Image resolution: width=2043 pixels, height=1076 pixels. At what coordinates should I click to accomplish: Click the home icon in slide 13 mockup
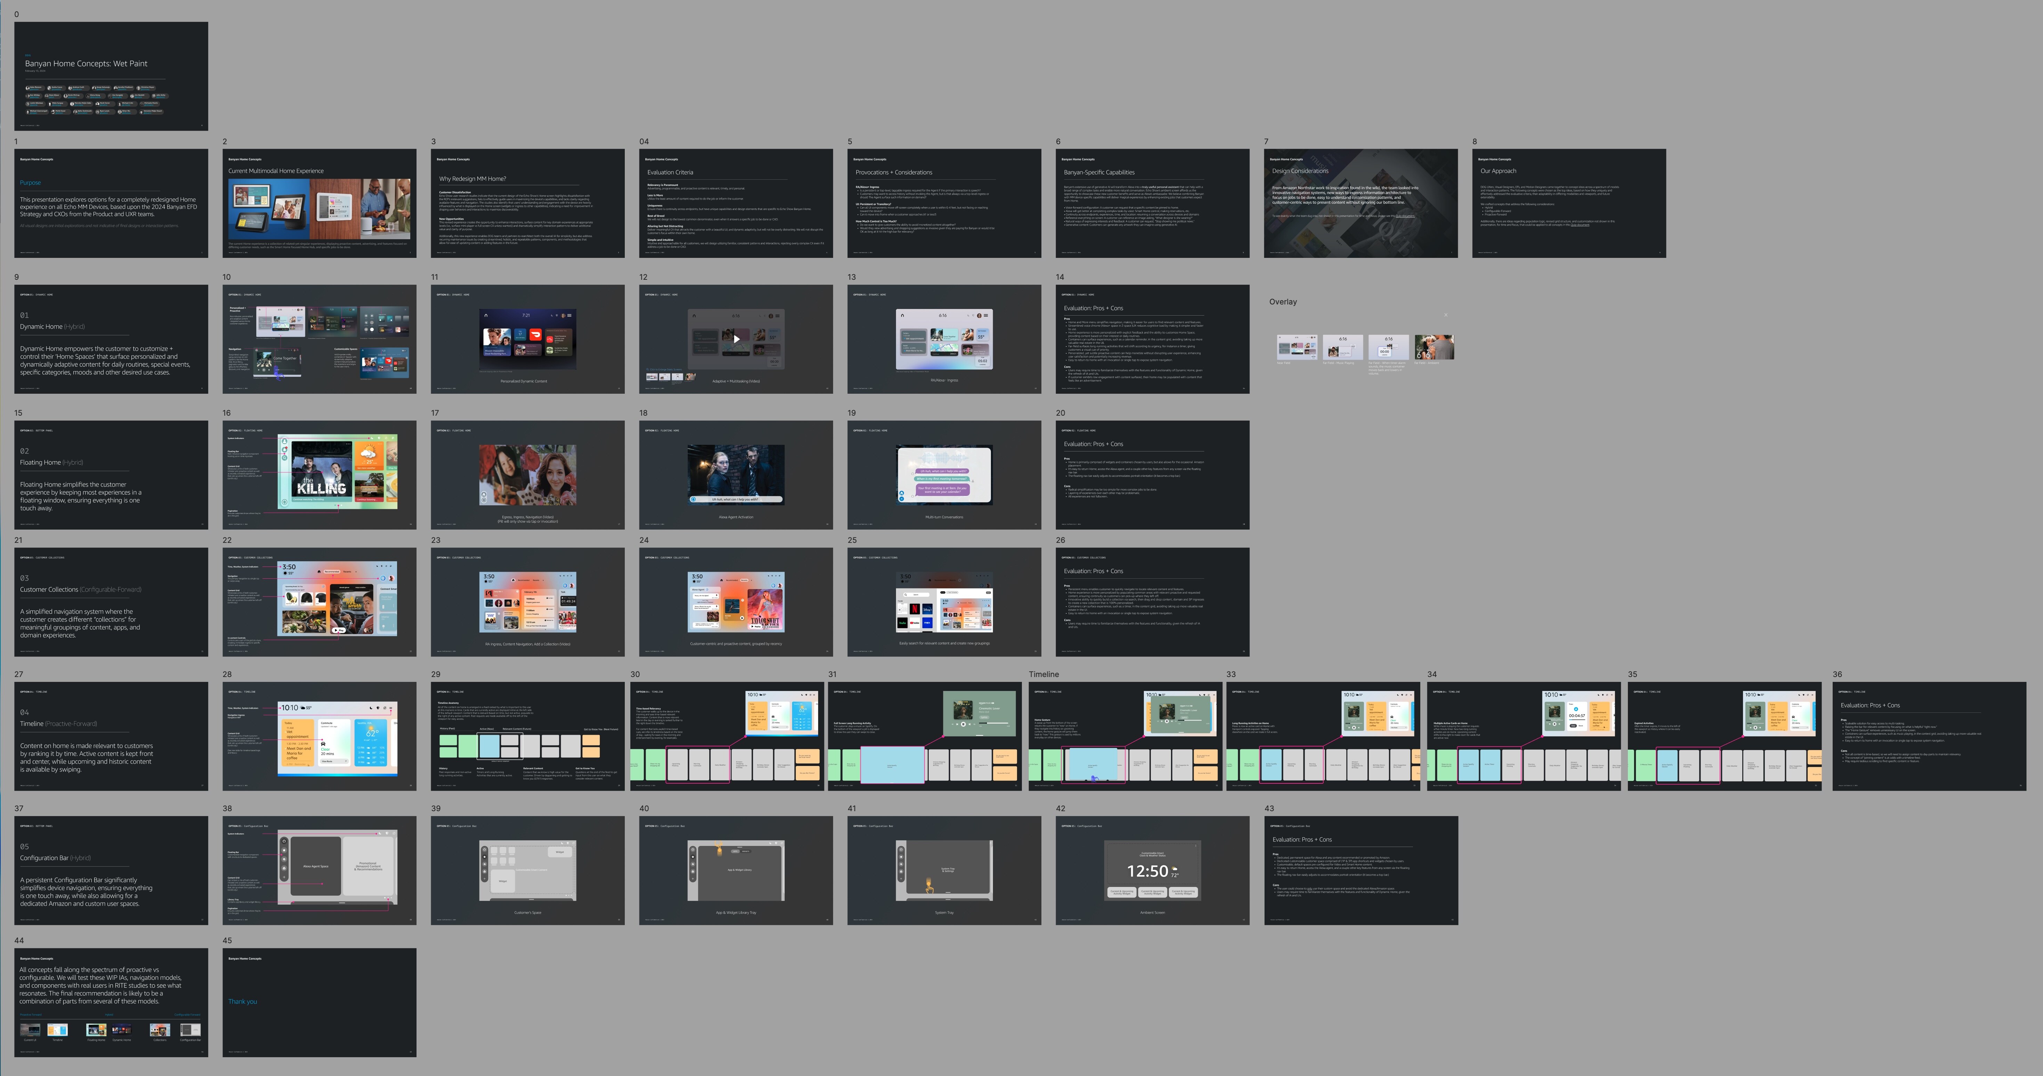(903, 316)
